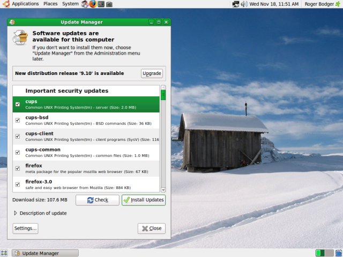343x257 pixels.
Task: Click the Upgrade button for release 9.10
Action: tap(152, 73)
